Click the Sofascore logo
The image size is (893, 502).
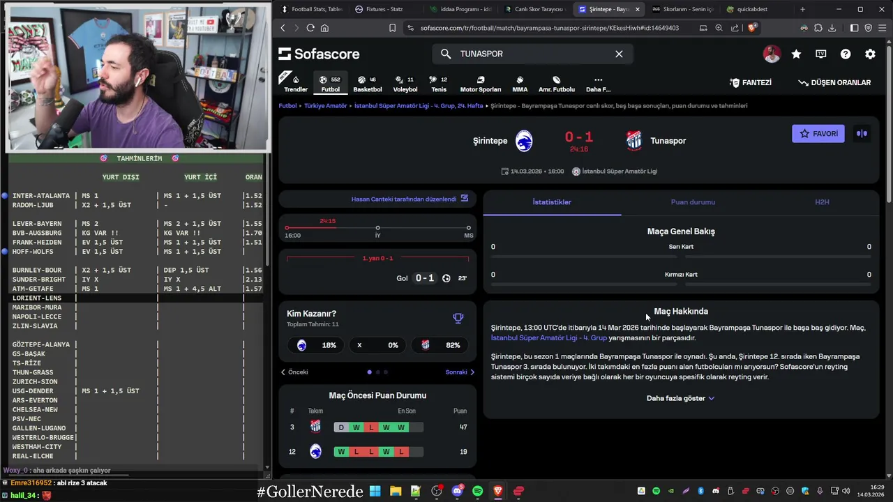[319, 54]
